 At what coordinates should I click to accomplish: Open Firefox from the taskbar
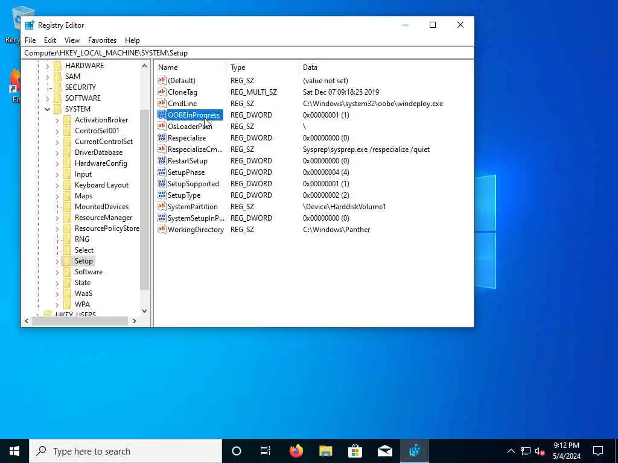(296, 451)
